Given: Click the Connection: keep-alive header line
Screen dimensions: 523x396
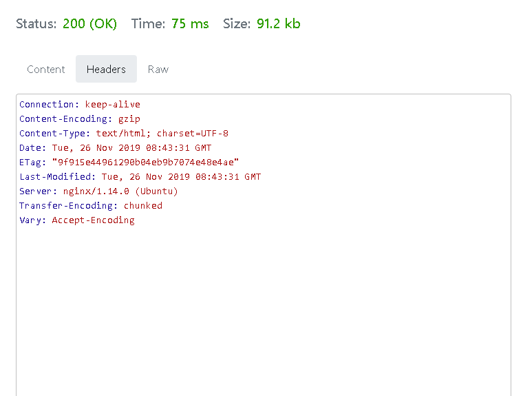Looking at the screenshot, I should point(80,105).
